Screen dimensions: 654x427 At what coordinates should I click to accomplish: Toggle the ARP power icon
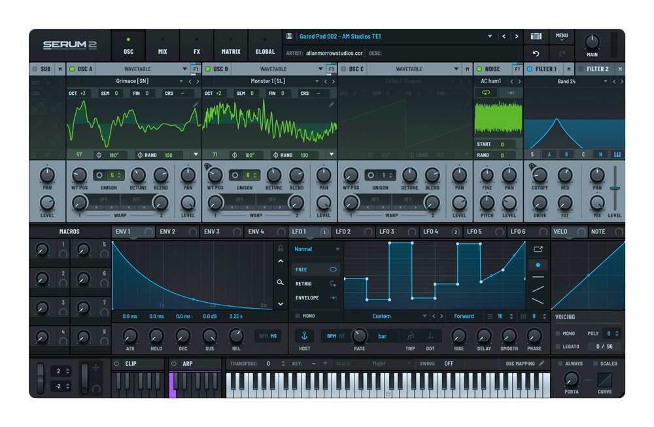point(173,364)
